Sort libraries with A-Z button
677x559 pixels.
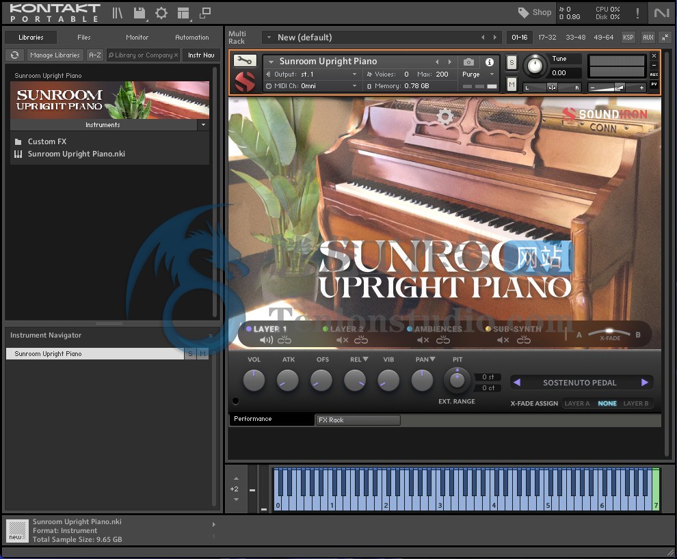point(94,55)
